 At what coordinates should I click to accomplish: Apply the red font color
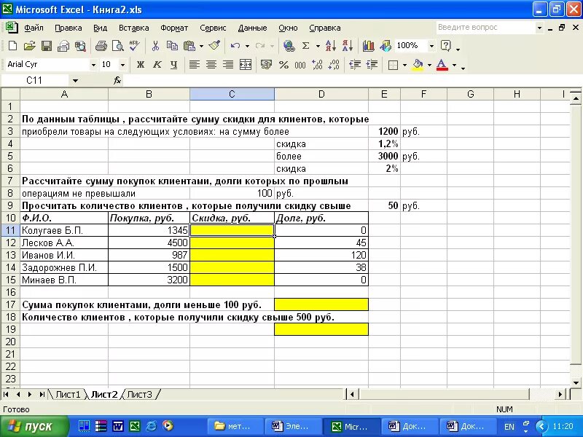(x=442, y=65)
